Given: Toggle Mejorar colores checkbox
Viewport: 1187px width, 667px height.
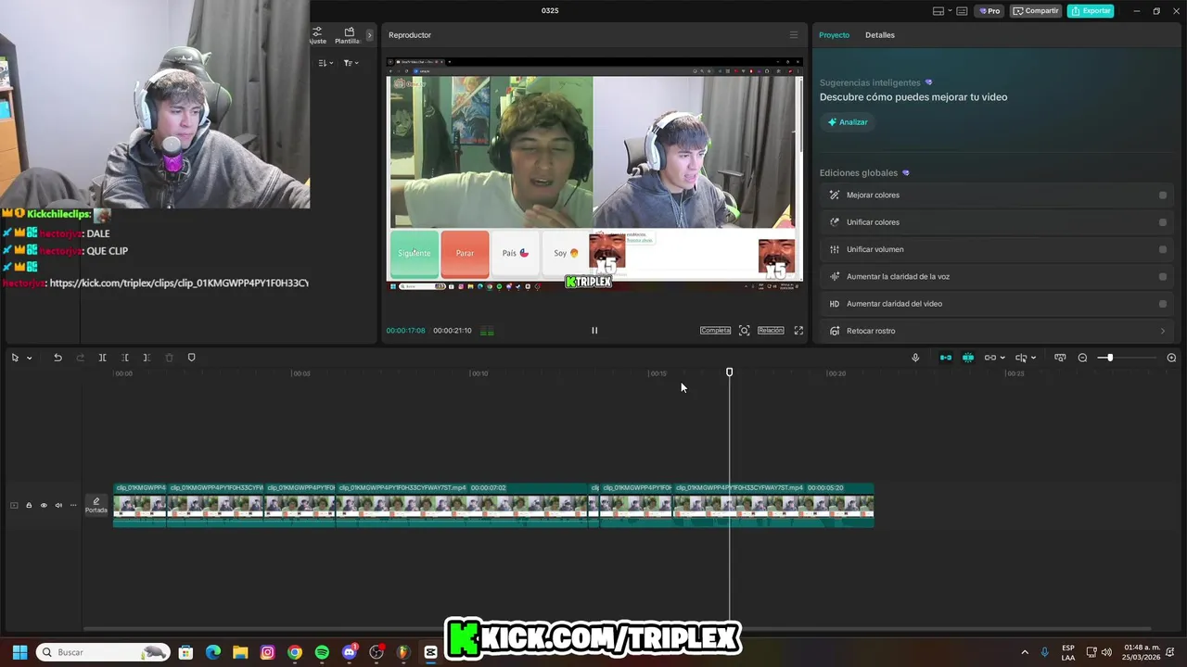Looking at the screenshot, I should 1163,195.
